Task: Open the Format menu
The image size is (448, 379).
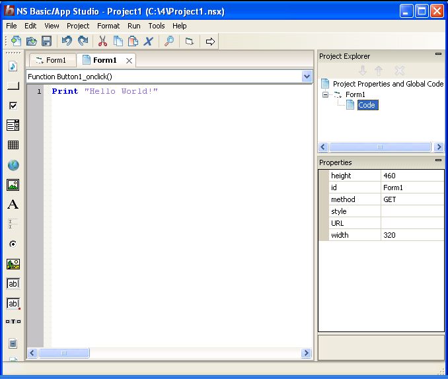Action: coord(108,26)
